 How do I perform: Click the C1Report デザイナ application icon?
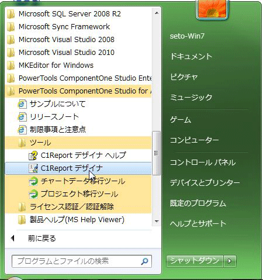(33, 168)
